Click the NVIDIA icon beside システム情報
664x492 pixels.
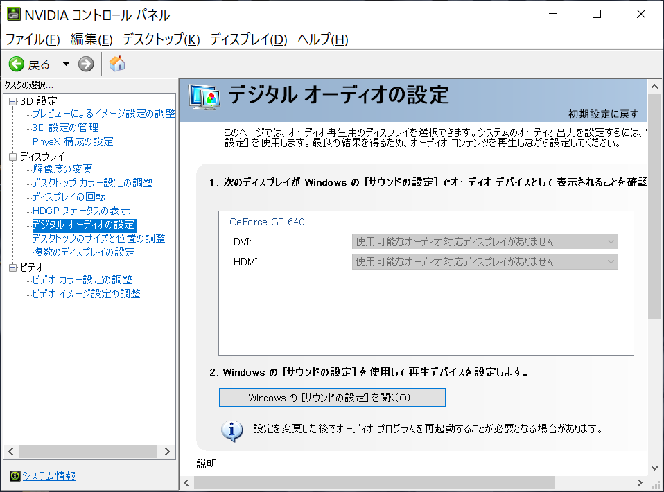[x=15, y=476]
